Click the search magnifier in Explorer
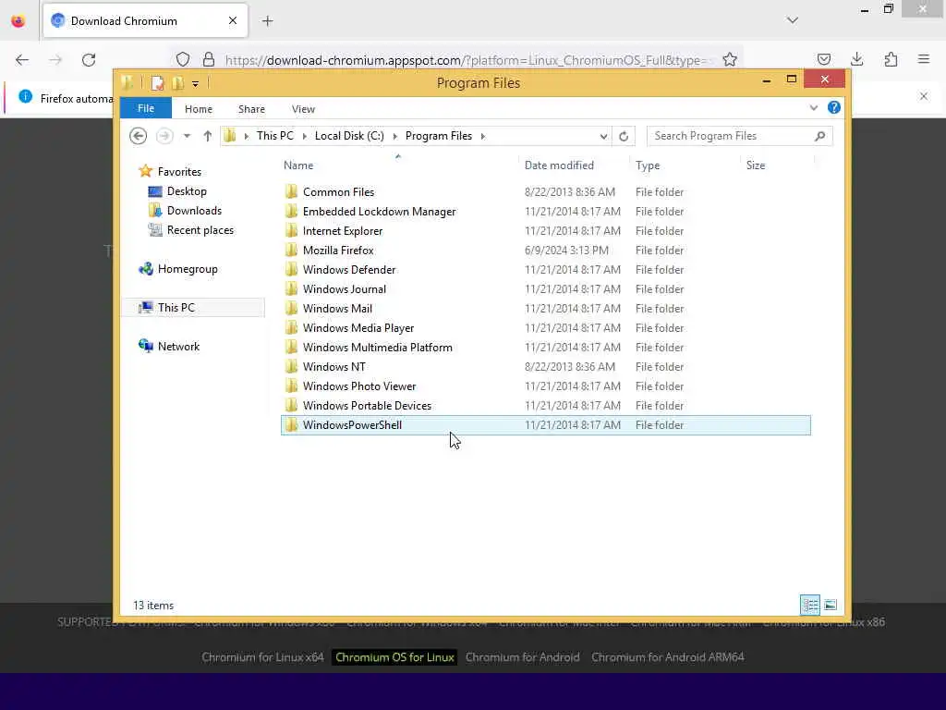Image resolution: width=946 pixels, height=710 pixels. point(820,136)
